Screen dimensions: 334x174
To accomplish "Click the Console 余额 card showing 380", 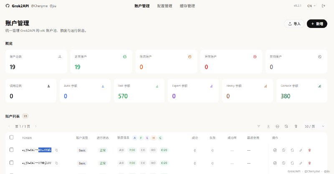I will point(301,91).
